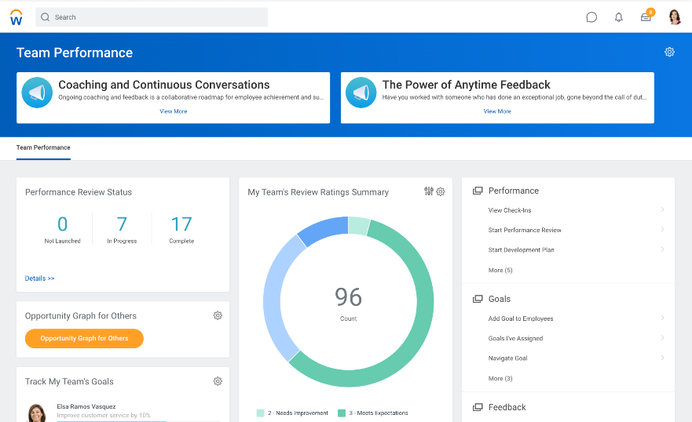The height and width of the screenshot is (422, 692).
Task: Expand More (3) under Goals
Action: [x=500, y=378]
